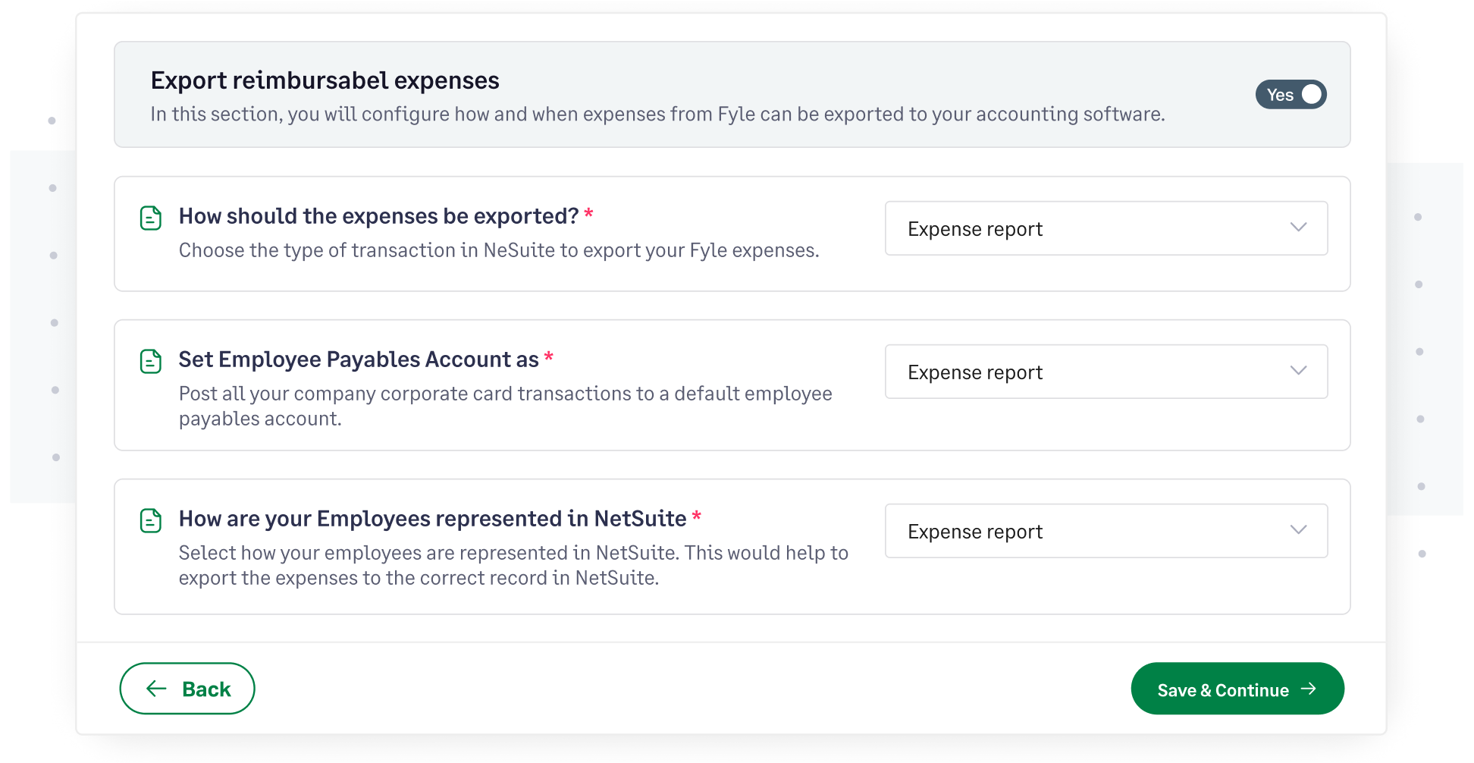Click the green icon next to Employee Payables Account
This screenshot has height=763, width=1474.
151,361
